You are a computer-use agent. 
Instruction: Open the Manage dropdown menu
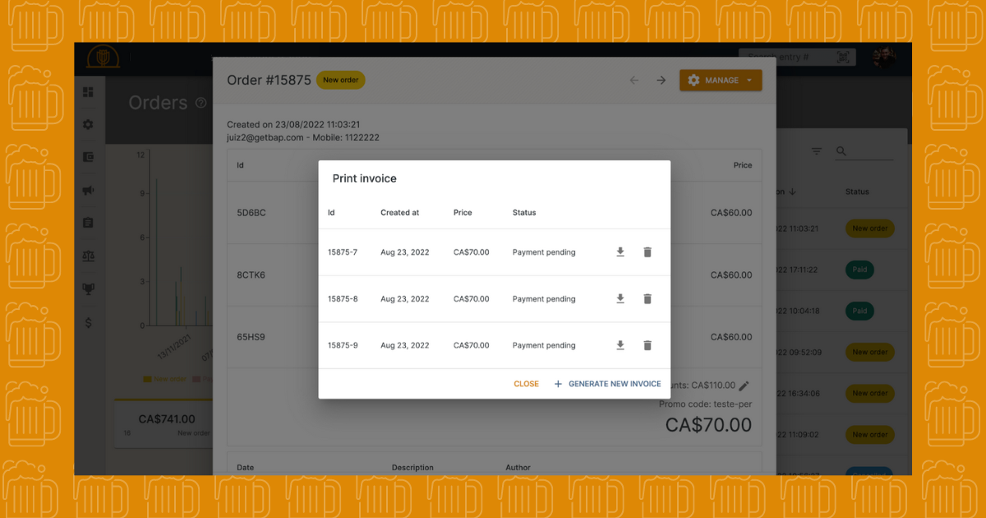[x=721, y=81]
